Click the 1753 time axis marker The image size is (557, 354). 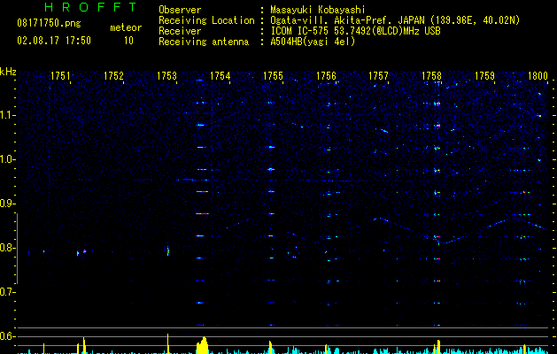pos(167,75)
